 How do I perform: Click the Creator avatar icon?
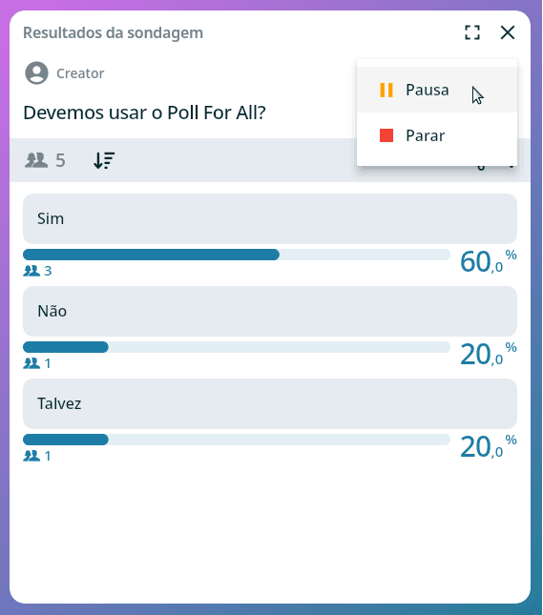(36, 73)
